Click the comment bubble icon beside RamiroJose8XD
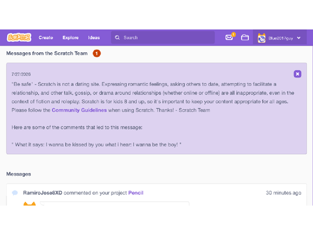The height and width of the screenshot is (235, 313). click(x=15, y=193)
